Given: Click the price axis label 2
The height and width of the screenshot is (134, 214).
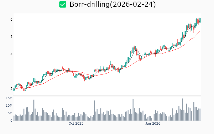Looking at the screenshot, I should tap(12, 88).
